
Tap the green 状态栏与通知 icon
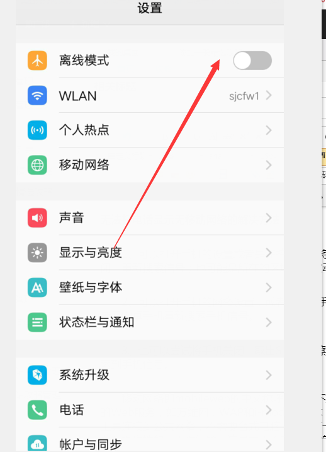37,322
